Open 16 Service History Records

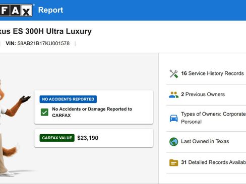tap(206, 73)
